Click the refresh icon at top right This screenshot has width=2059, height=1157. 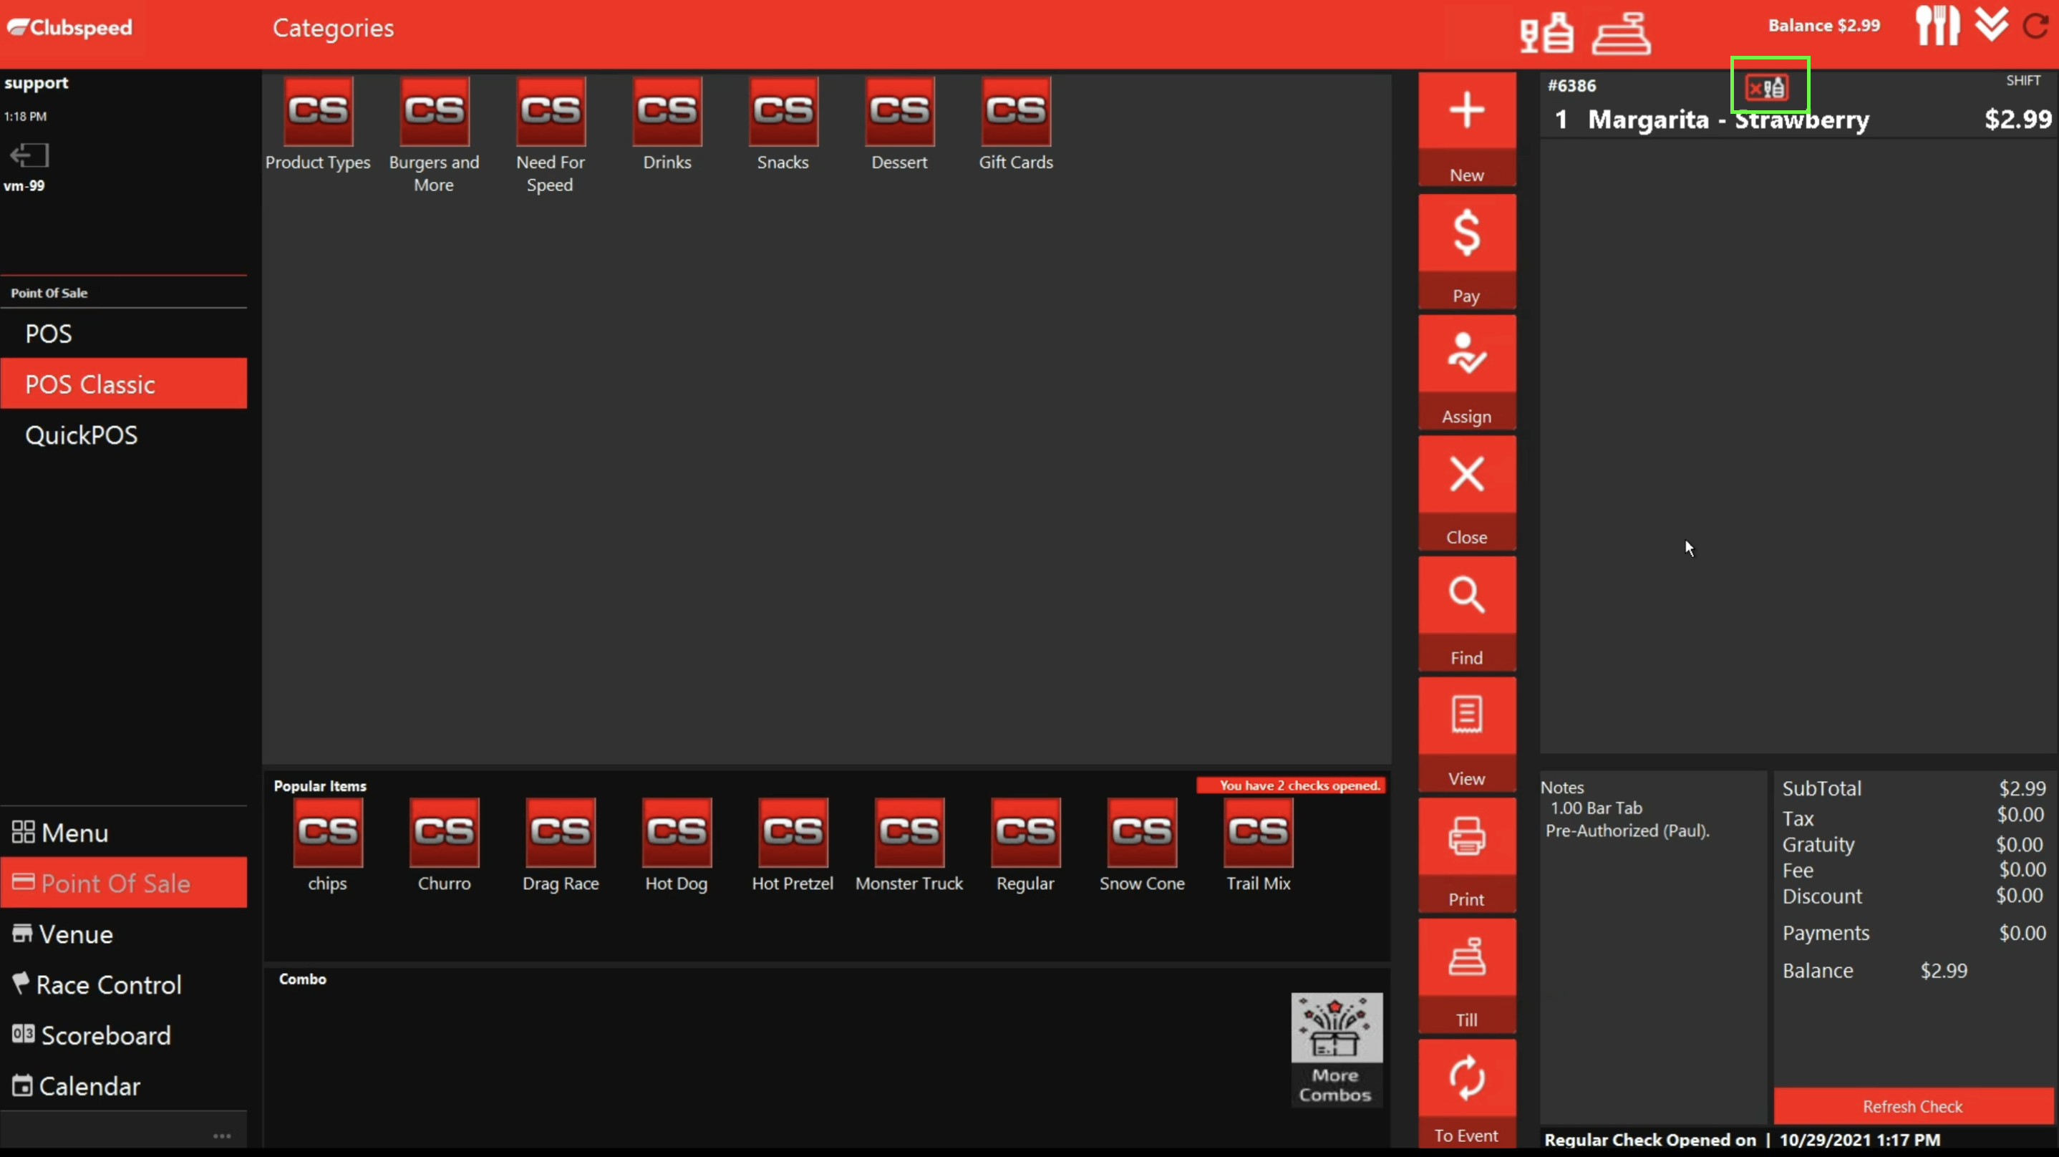pyautogui.click(x=2036, y=26)
